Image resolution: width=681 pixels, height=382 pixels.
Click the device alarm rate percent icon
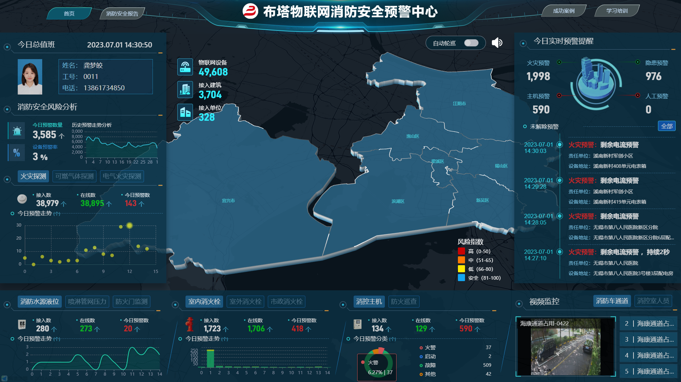click(x=17, y=153)
